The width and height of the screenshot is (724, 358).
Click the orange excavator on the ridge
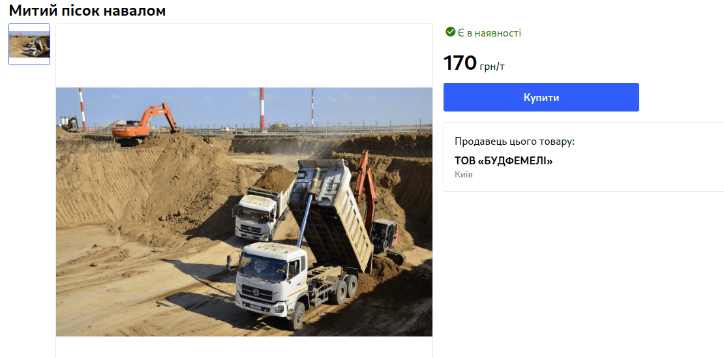(144, 124)
